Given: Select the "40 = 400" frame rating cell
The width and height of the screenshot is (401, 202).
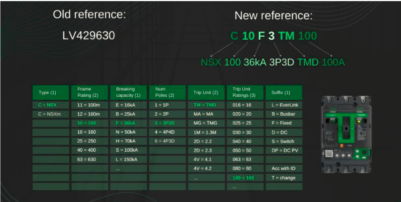Looking at the screenshot, I should click(90, 150).
